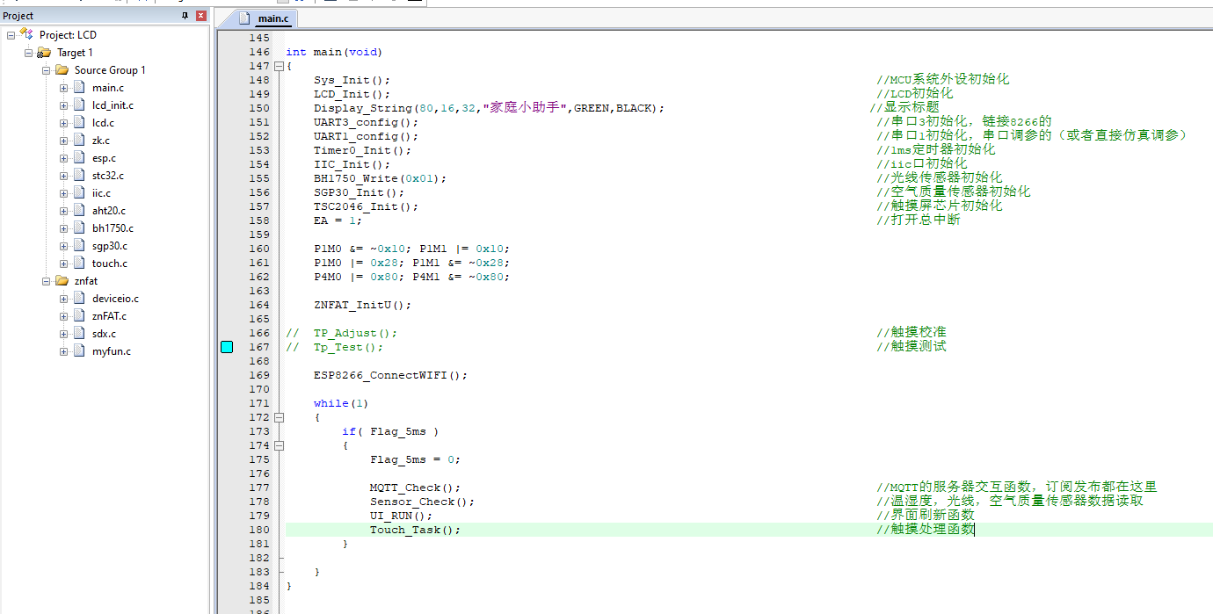The image size is (1213, 614).
Task: Expand the deviceio.c tree node
Action: click(63, 299)
